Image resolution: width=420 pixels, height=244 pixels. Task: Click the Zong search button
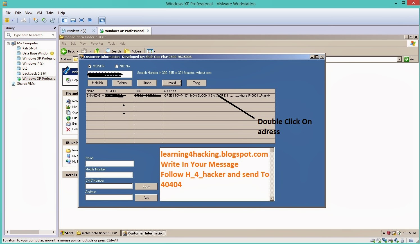pos(196,83)
